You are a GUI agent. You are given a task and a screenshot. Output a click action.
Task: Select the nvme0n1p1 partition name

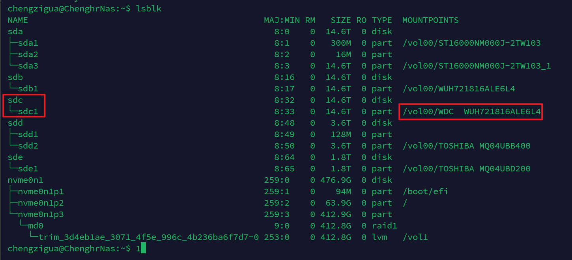coord(41,191)
